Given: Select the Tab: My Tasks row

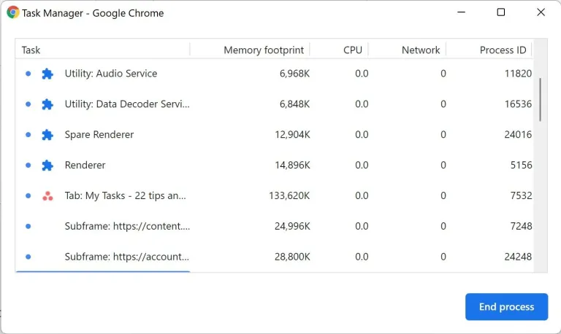Looking at the screenshot, I should coord(125,195).
